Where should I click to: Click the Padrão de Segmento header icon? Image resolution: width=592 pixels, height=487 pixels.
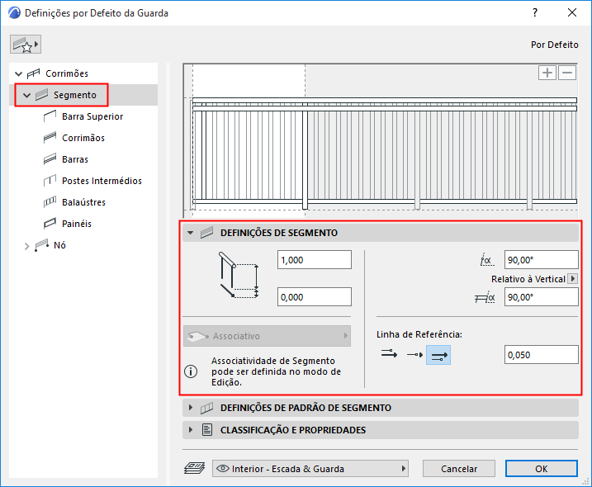pos(207,408)
